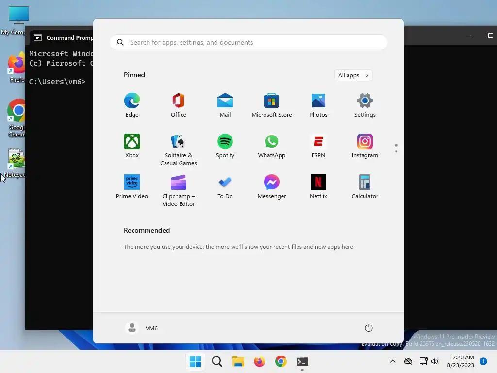Launch Netflix from pinned apps

318,187
